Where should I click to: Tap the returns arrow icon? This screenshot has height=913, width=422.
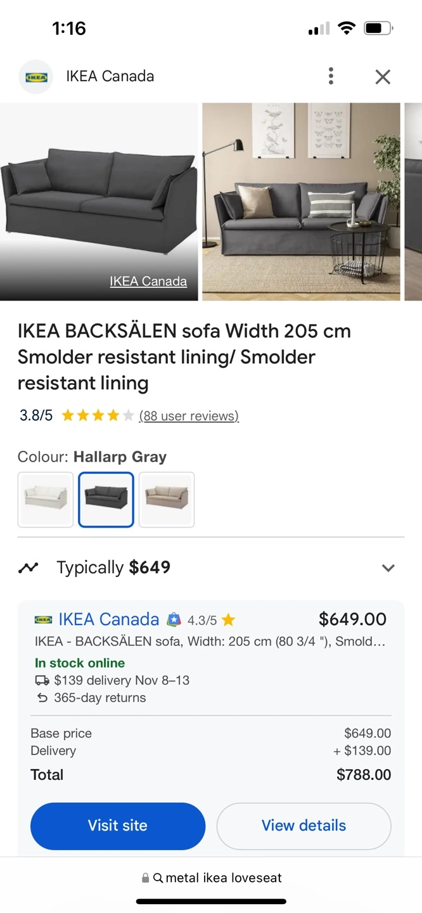pos(42,698)
